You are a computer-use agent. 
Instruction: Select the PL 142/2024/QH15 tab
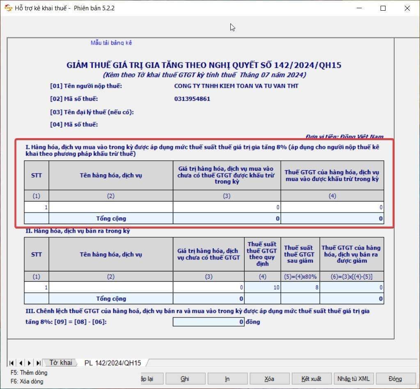[112, 363]
